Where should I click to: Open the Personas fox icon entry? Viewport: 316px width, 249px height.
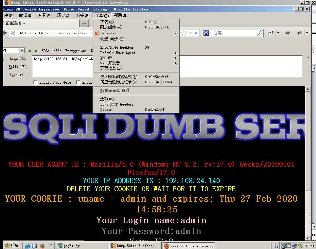(x=136, y=33)
